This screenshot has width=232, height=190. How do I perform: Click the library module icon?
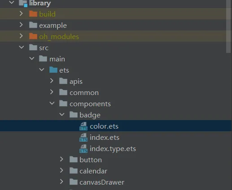point(23,3)
